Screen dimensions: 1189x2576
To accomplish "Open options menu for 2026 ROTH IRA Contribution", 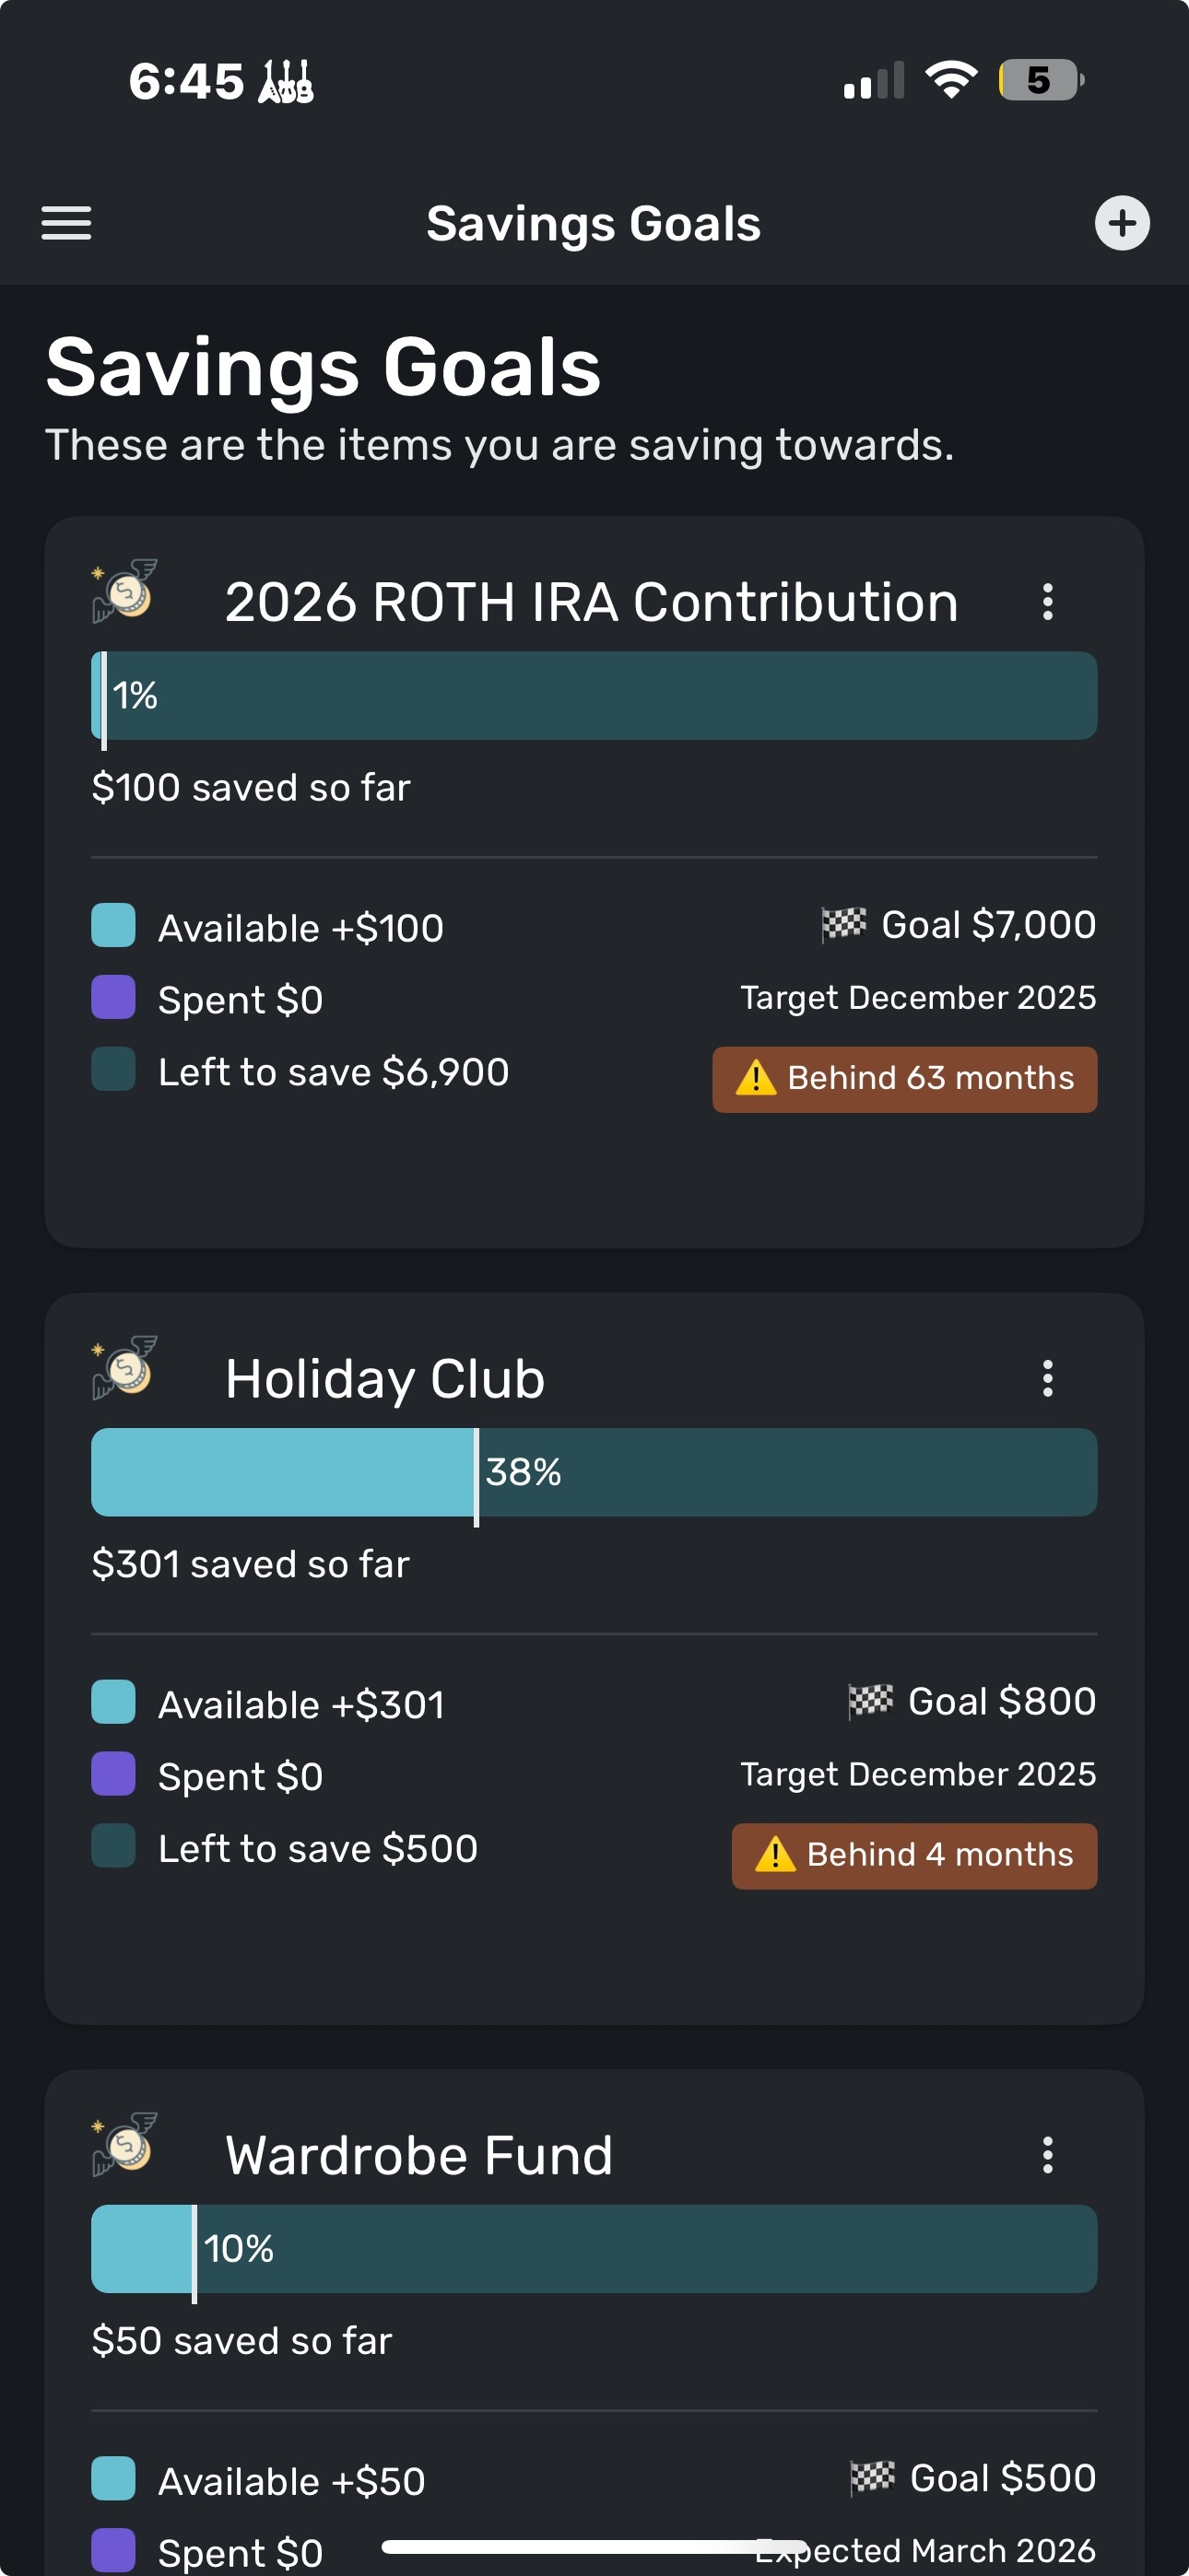I will (x=1047, y=602).
